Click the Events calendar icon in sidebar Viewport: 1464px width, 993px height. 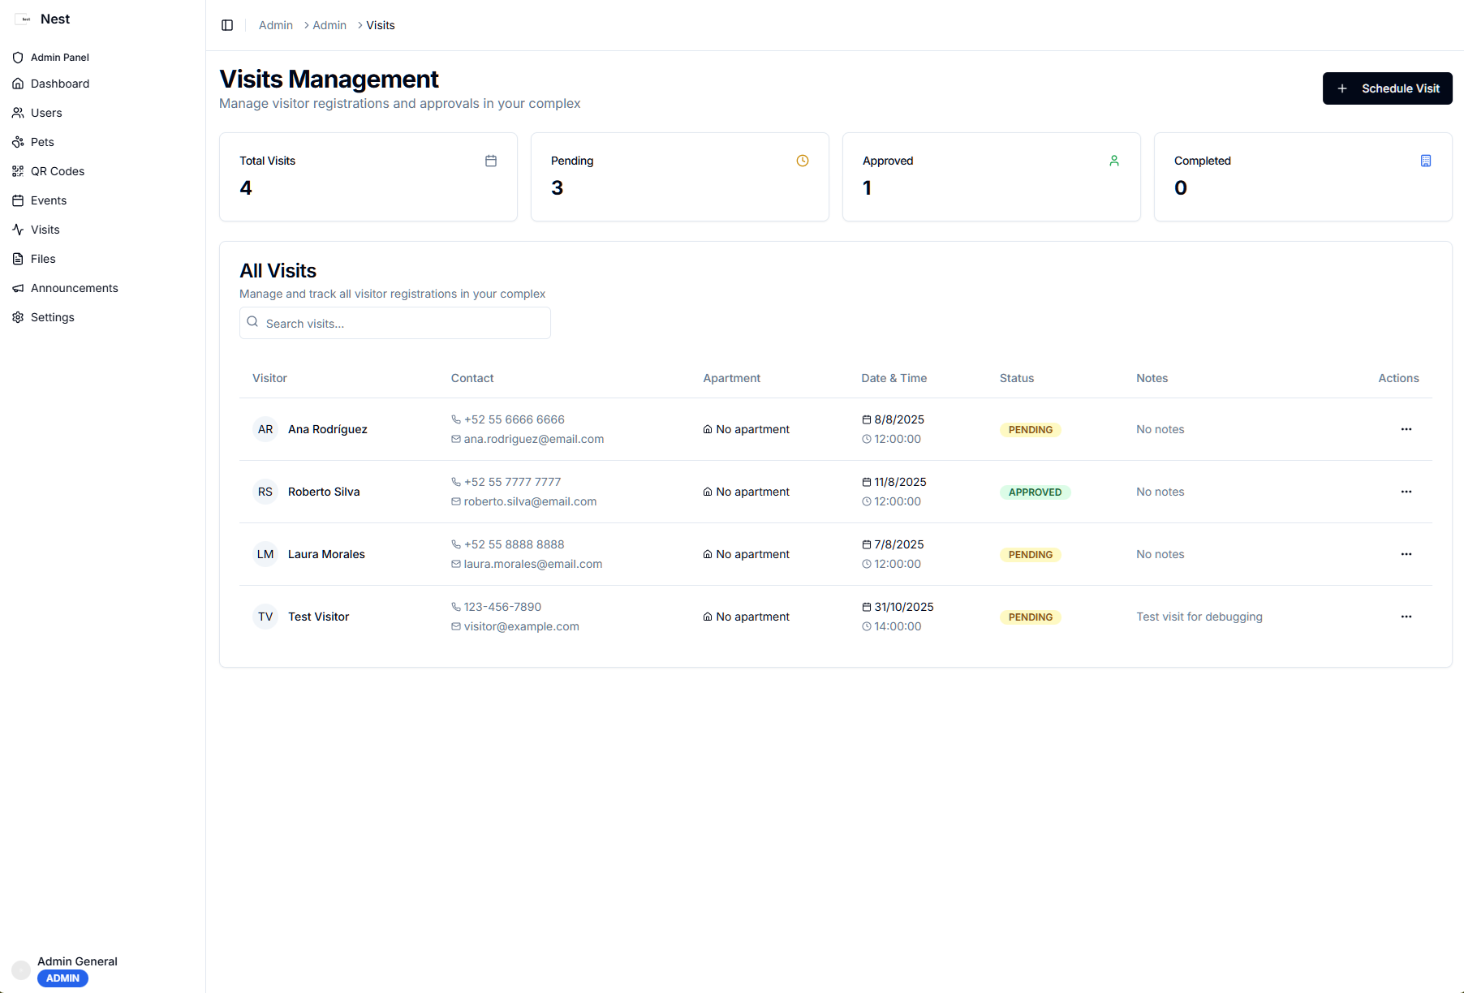point(18,200)
